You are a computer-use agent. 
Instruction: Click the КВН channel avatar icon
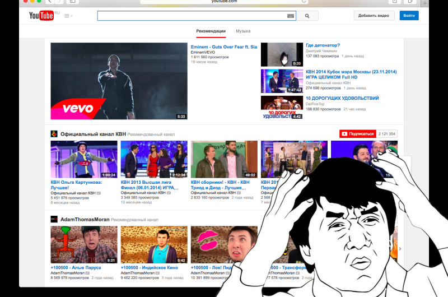pyautogui.click(x=54, y=134)
